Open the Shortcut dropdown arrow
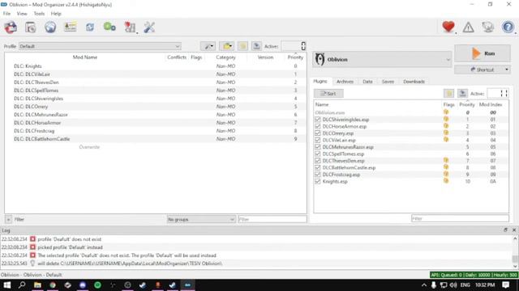The image size is (519, 291). click(x=506, y=70)
